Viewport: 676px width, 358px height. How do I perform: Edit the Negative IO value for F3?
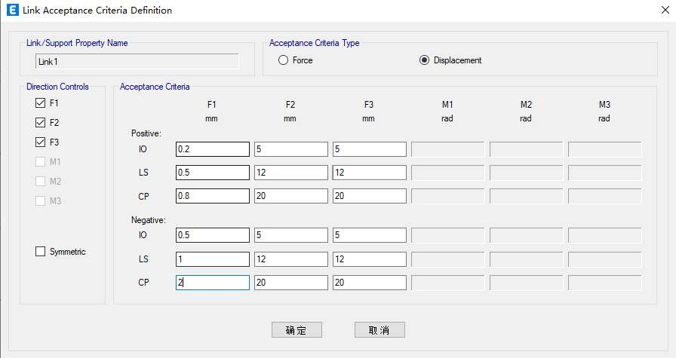pos(370,235)
